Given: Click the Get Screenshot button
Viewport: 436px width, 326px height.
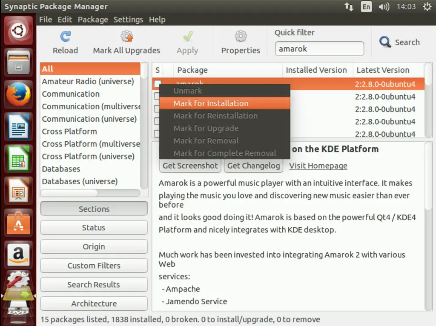Looking at the screenshot, I should (190, 166).
